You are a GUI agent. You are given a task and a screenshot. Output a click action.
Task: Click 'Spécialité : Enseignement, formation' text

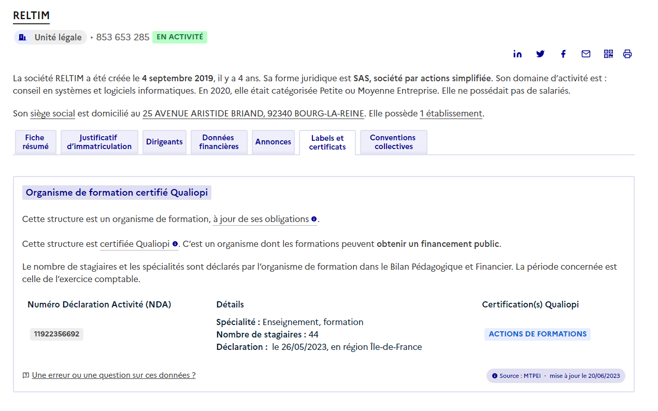click(290, 322)
